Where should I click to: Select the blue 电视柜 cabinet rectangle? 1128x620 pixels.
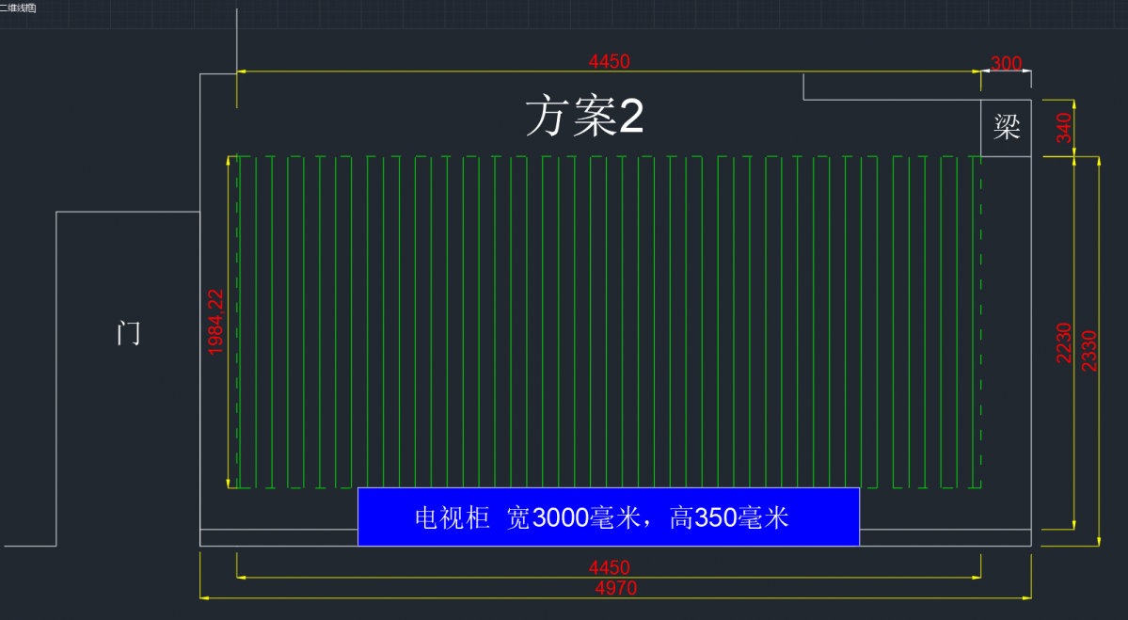(608, 517)
